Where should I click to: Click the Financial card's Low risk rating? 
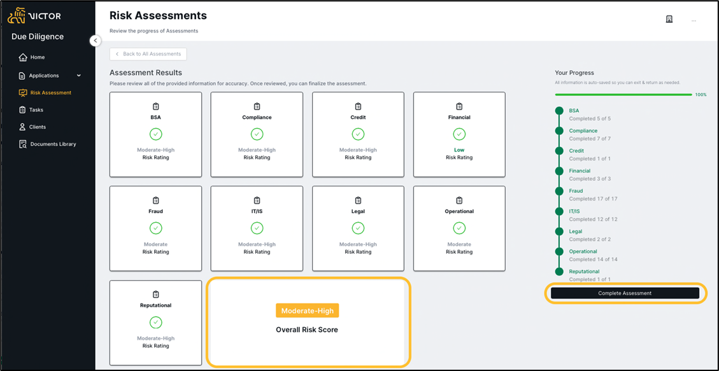[x=459, y=150]
